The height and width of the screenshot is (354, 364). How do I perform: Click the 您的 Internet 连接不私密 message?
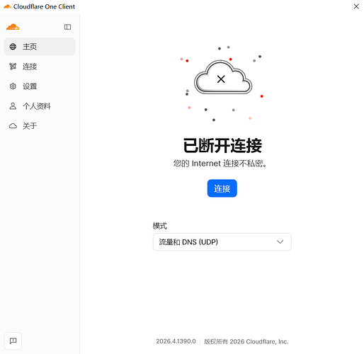point(220,164)
